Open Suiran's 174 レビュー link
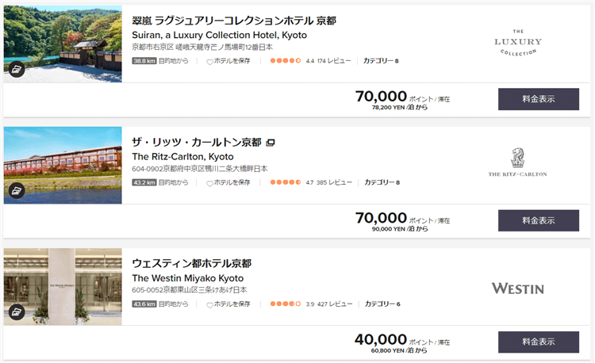The height and width of the screenshot is (363, 595). tap(334, 61)
